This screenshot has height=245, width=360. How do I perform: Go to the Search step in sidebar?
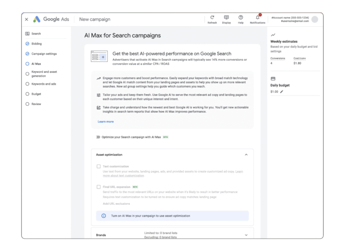click(36, 34)
